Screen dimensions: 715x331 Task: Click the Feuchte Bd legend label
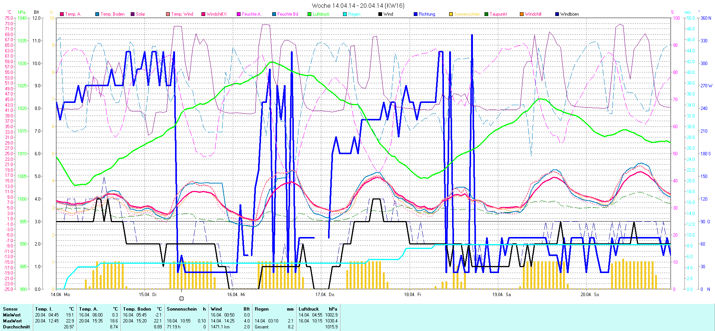tap(287, 14)
